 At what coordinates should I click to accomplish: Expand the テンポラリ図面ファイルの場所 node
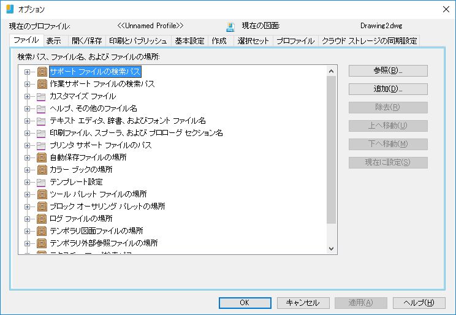[x=27, y=231]
